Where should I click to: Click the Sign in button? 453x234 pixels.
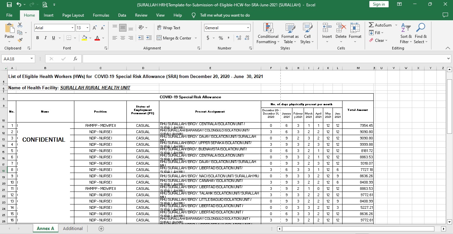point(379,4)
